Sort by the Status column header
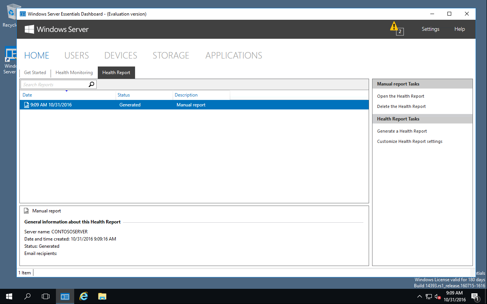This screenshot has height=304, width=487. [144, 95]
